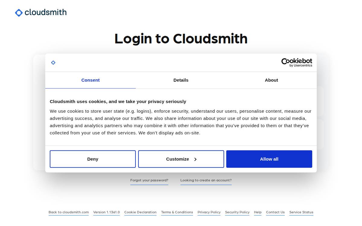This screenshot has height=226, width=362.
Task: Click the heading 'Cloudsmith uses cookies, and we take your privacy seriously'
Action: 118,102
